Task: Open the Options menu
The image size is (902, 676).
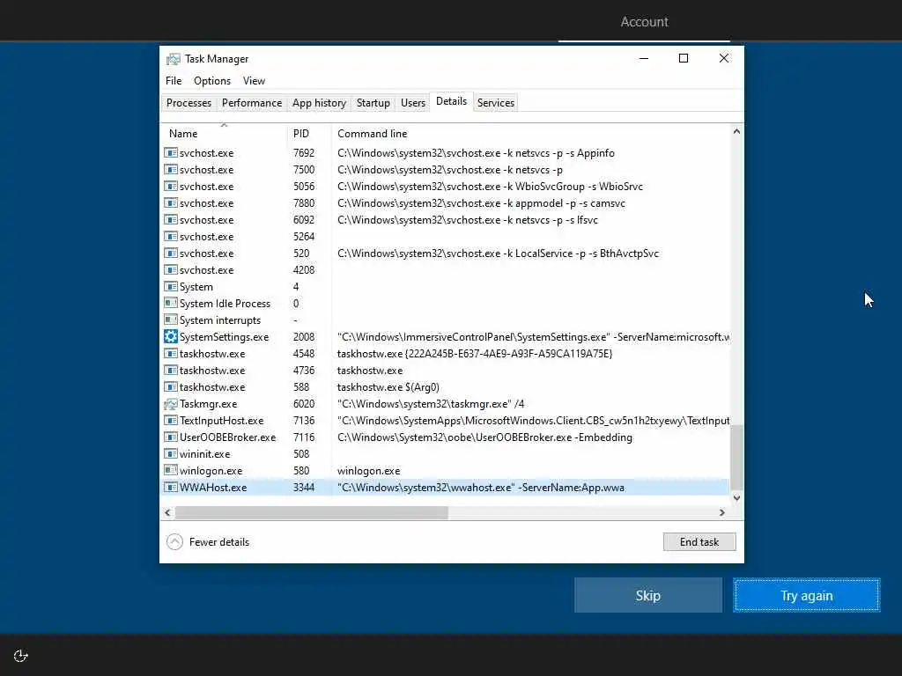Action: 212,81
